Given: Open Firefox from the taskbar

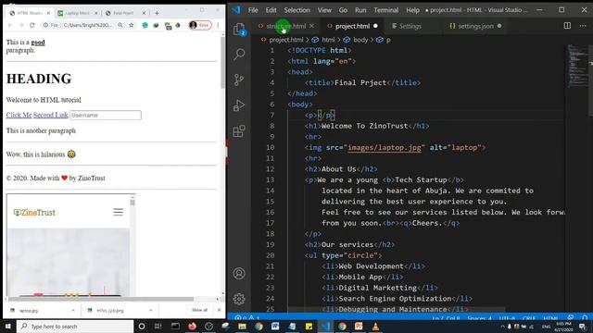Looking at the screenshot, I should click(192, 327).
